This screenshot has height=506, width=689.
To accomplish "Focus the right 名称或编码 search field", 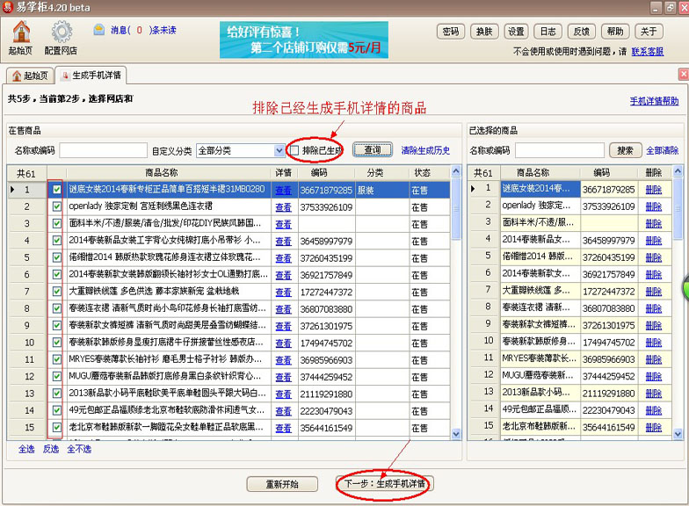I will [560, 150].
